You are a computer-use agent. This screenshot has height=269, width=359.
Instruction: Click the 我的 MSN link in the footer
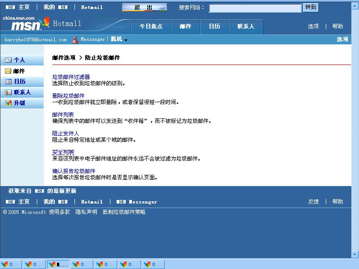56,202
